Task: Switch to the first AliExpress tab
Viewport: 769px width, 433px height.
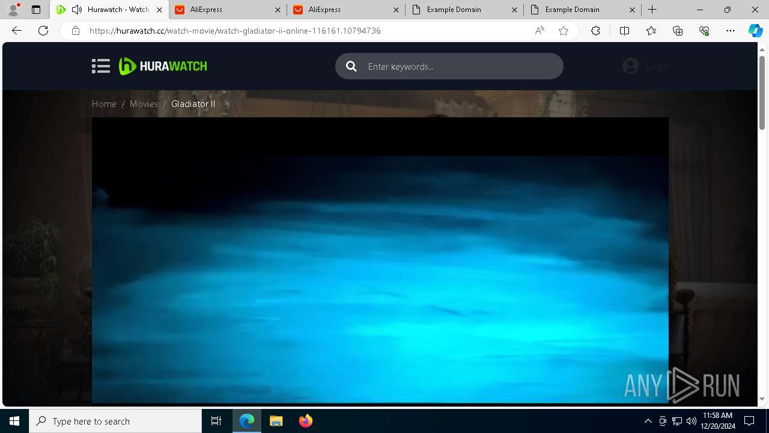Action: (x=227, y=10)
